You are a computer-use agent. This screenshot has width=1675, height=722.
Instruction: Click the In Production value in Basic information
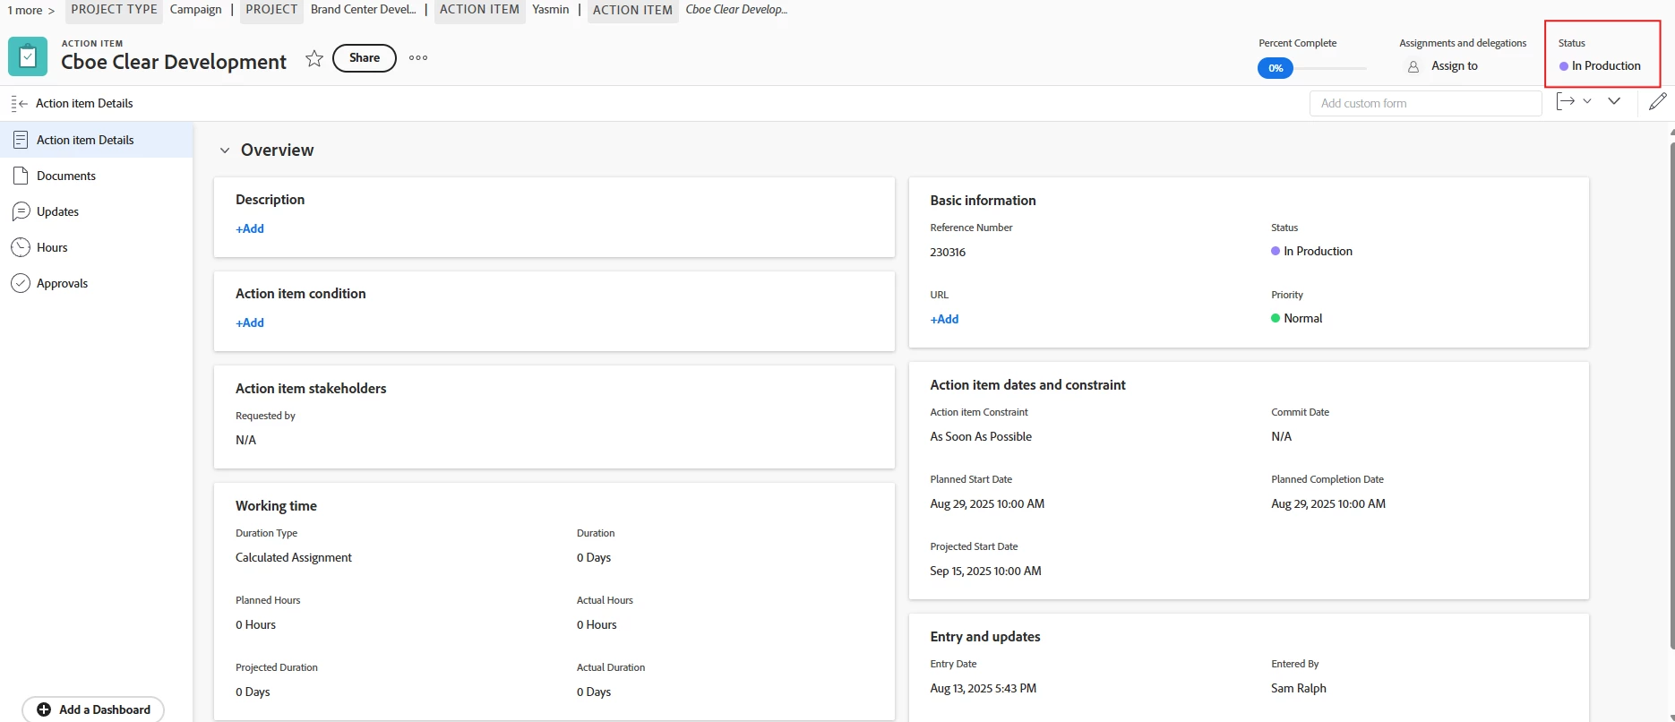1318,252
